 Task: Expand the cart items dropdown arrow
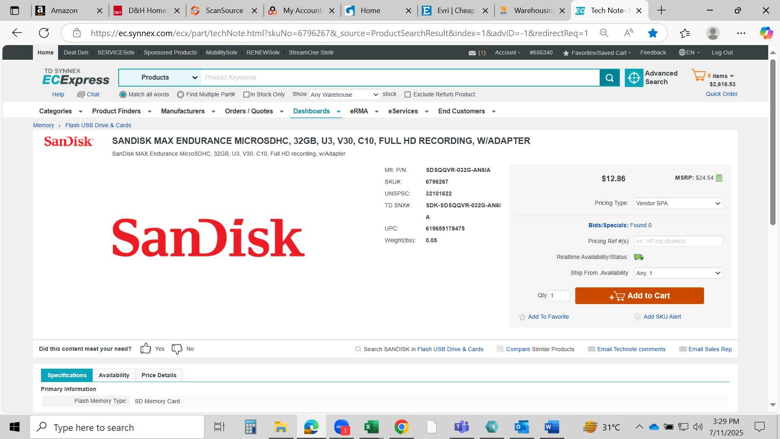[x=732, y=76]
